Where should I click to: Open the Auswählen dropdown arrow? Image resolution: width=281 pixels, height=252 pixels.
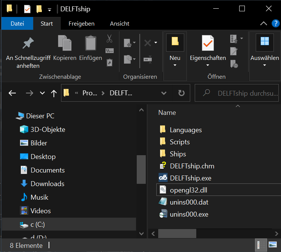[265, 65]
